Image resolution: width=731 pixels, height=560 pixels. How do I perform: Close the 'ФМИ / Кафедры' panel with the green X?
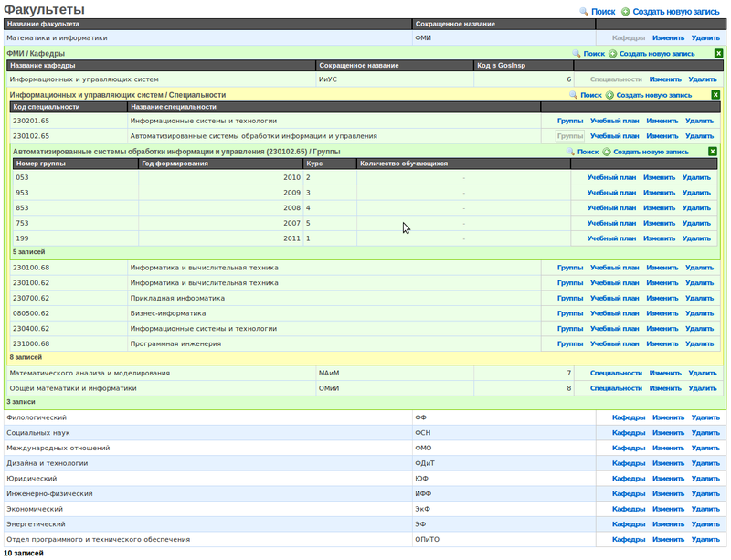pos(719,54)
